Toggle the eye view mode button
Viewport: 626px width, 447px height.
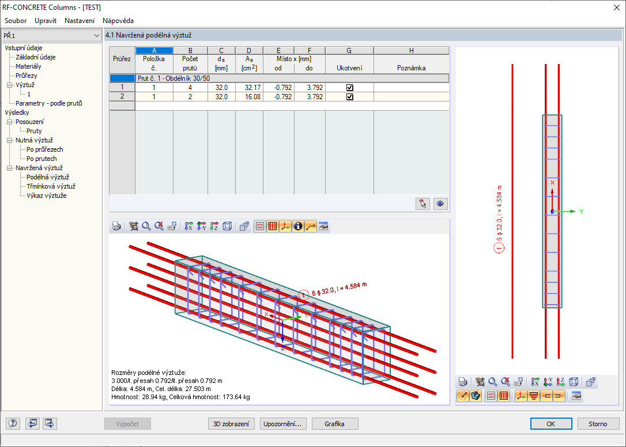(440, 204)
